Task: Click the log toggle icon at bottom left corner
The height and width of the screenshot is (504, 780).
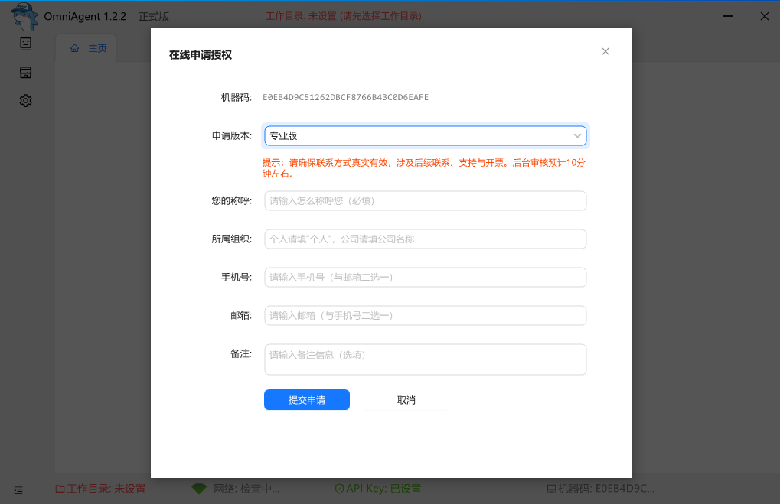Action: 18,490
